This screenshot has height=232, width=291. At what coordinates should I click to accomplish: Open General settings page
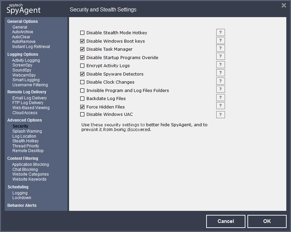coord(20,27)
